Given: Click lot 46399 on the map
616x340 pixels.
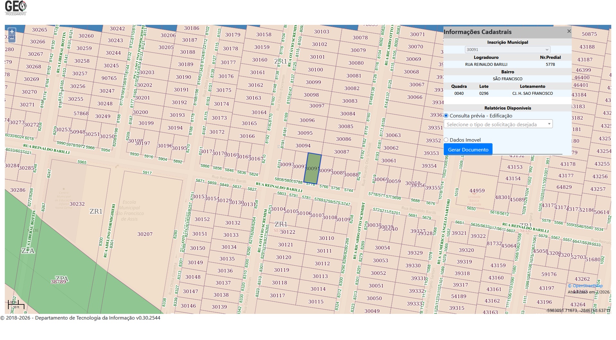Looking at the screenshot, I should pyautogui.click(x=583, y=70).
